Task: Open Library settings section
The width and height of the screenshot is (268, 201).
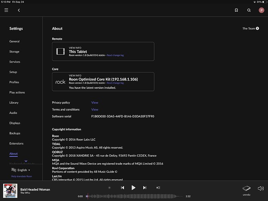Action: 14,103
